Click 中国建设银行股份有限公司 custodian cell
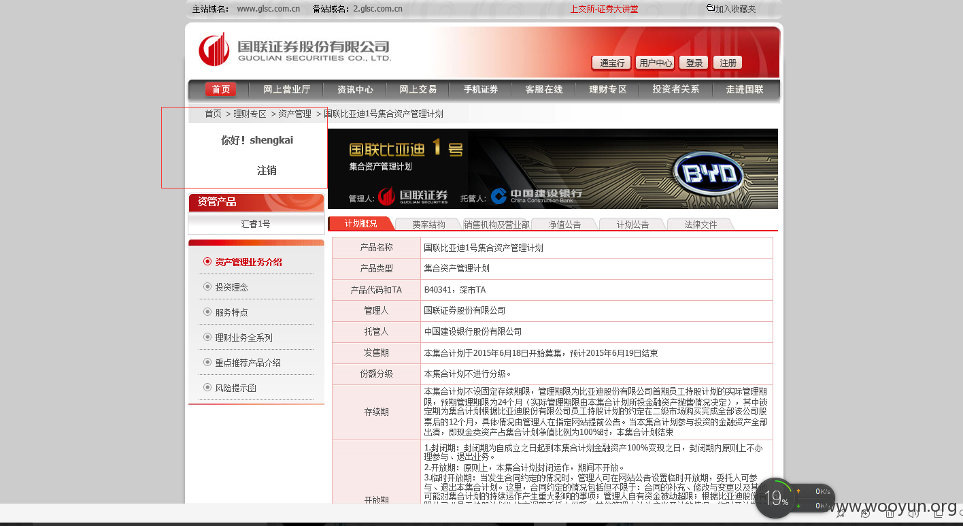The height and width of the screenshot is (526, 963). tap(596, 332)
